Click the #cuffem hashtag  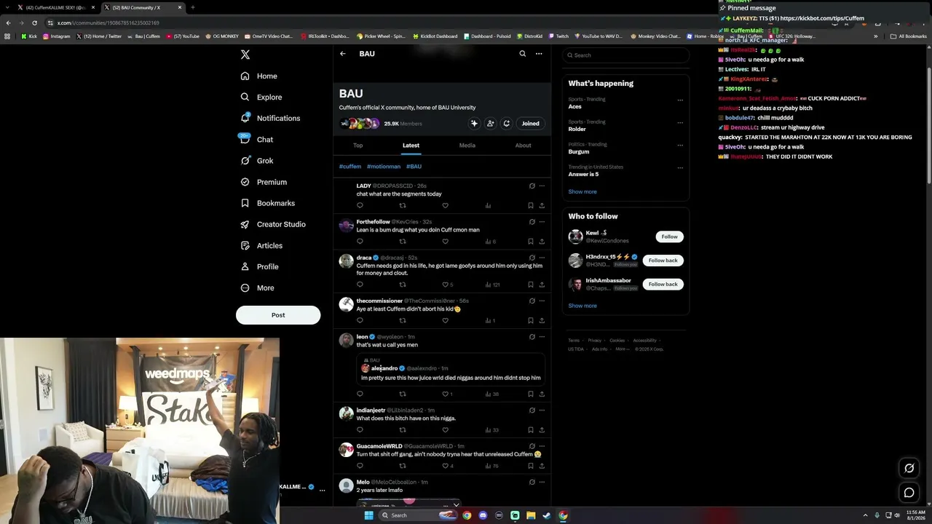pos(350,167)
